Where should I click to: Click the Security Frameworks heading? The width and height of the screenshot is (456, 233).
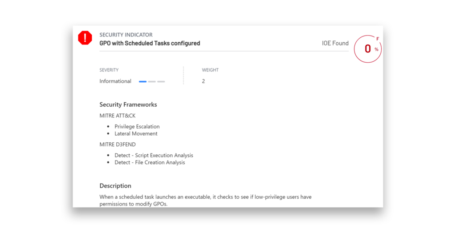point(128,104)
